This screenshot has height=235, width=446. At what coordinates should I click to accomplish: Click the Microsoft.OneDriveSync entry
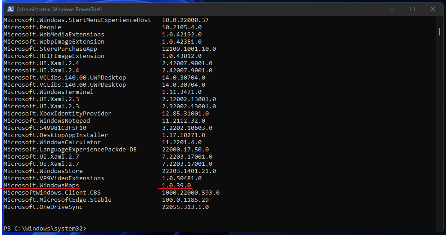(x=43, y=207)
